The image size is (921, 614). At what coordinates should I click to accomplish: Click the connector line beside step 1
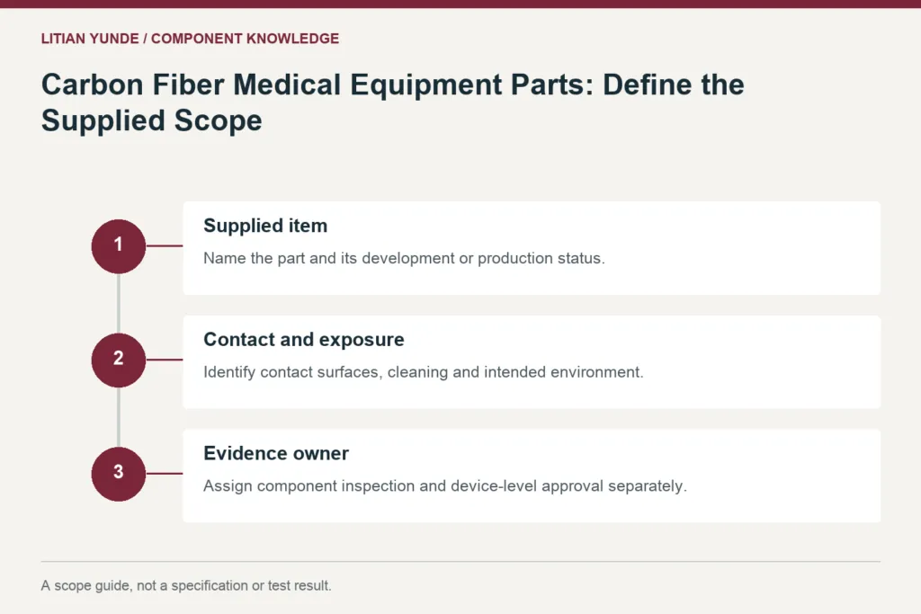(164, 246)
